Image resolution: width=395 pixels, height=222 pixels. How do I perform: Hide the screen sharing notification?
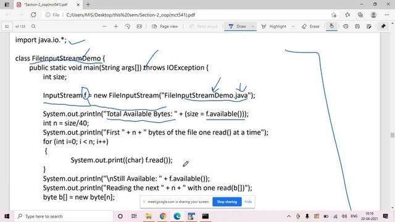point(248,202)
